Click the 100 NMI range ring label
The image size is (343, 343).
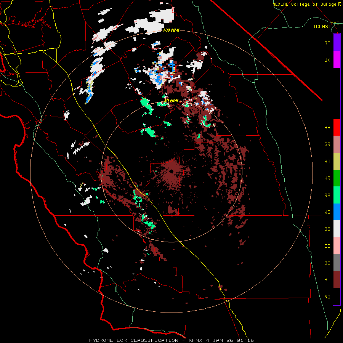tap(171, 30)
